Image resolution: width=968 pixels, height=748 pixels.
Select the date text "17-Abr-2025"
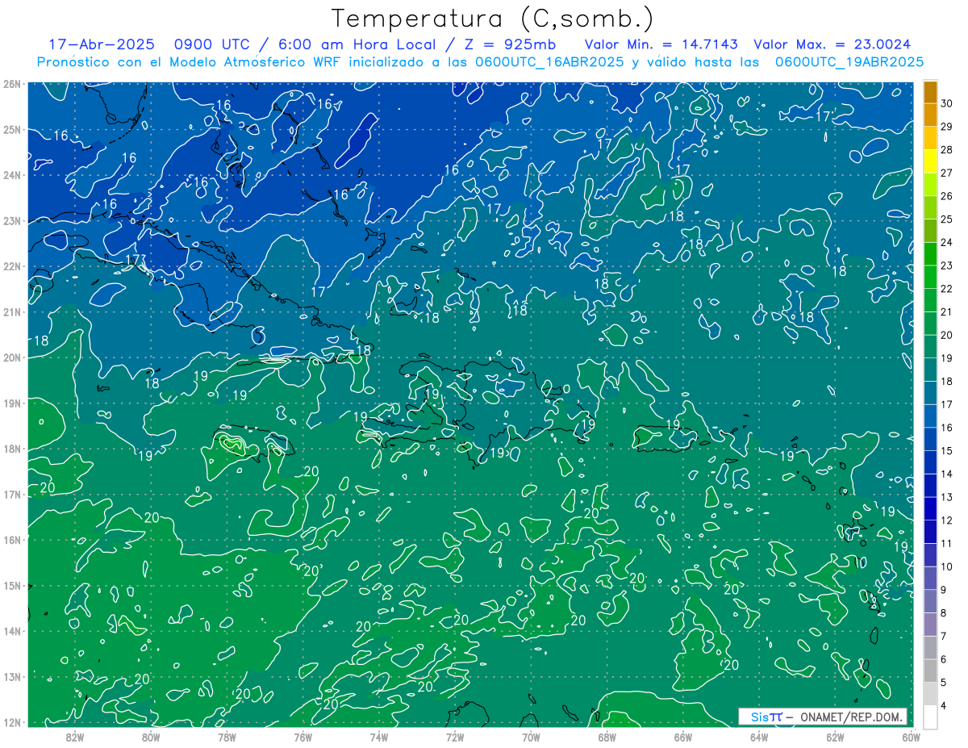(x=101, y=44)
